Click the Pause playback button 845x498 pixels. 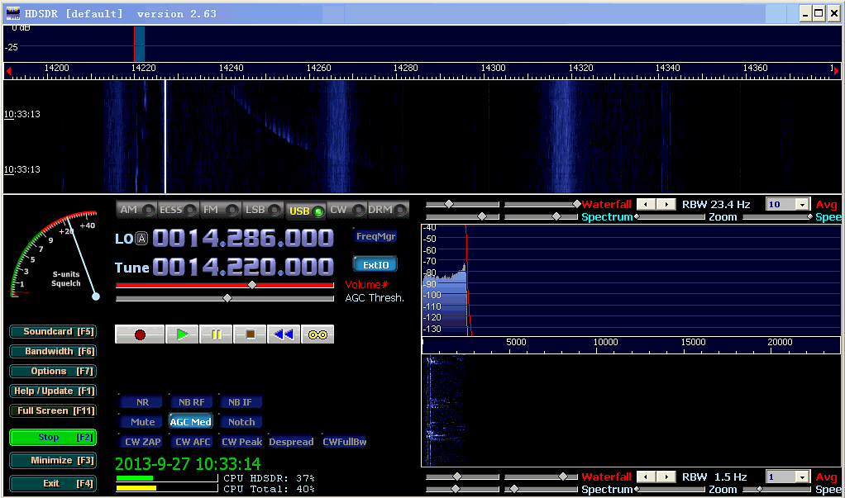(x=216, y=334)
